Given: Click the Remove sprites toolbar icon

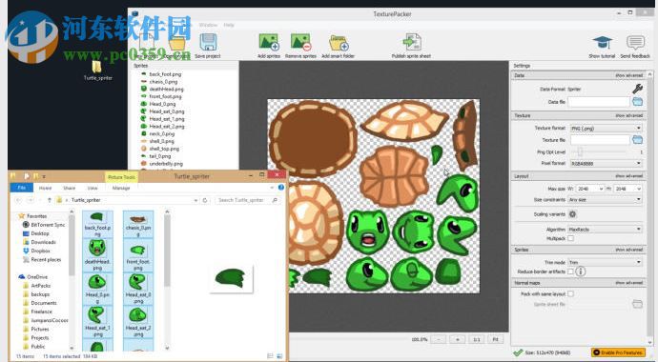Looking at the screenshot, I should (300, 42).
